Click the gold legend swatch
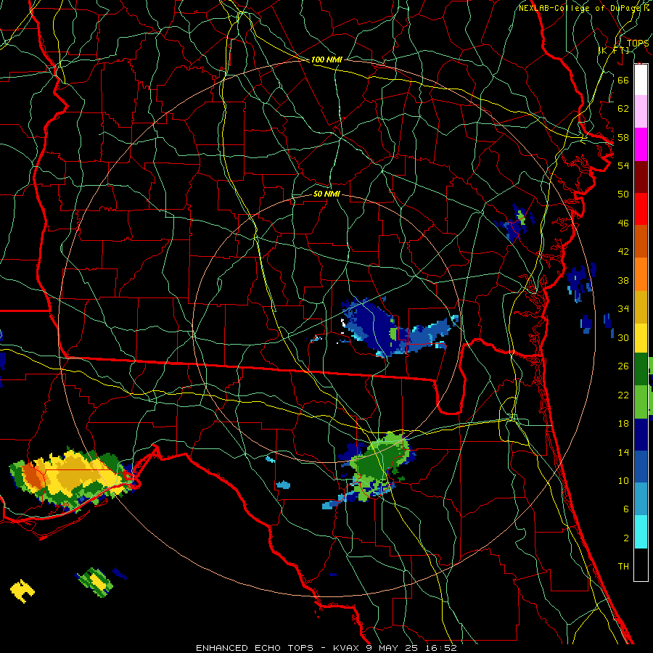 (641, 307)
